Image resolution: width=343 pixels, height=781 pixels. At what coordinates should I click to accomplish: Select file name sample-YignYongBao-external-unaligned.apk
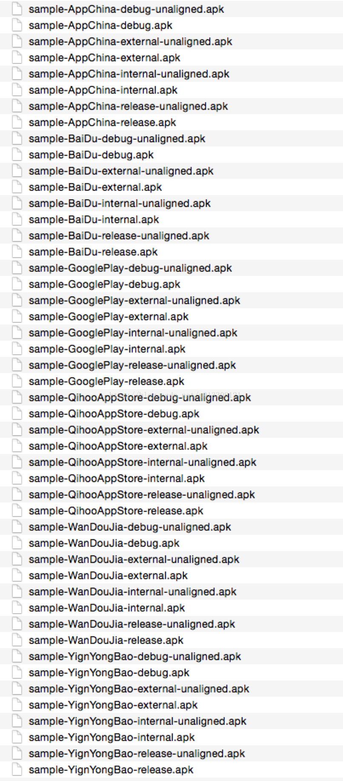[x=139, y=689]
